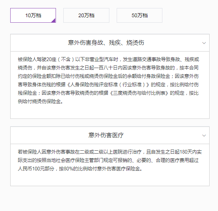This screenshot has height=211, width=218.
Task: Click the last line 例给付烧烫伤保险金。
Action: pyautogui.click(x=41, y=101)
